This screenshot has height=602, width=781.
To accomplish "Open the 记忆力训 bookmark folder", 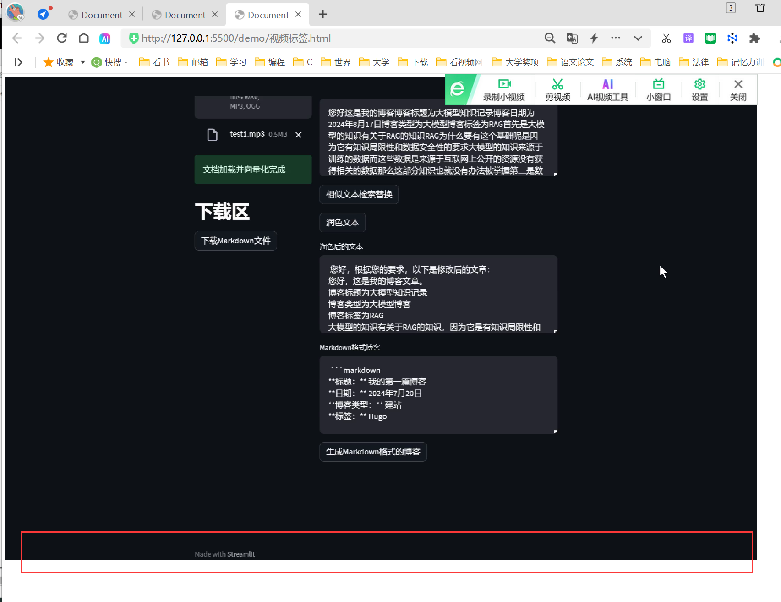I will [740, 62].
